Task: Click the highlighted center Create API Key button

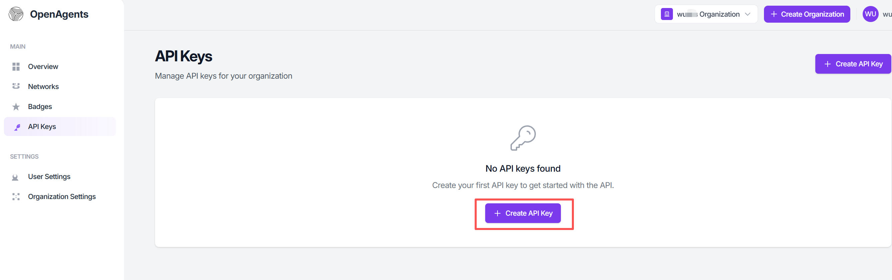Action: click(523, 213)
